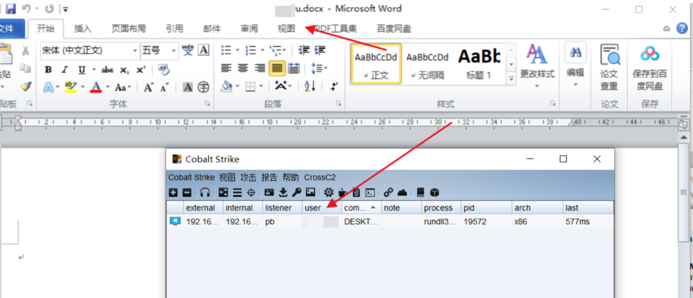
Task: Open Cobalt Strike downloads arrow icon
Action: coord(284,192)
